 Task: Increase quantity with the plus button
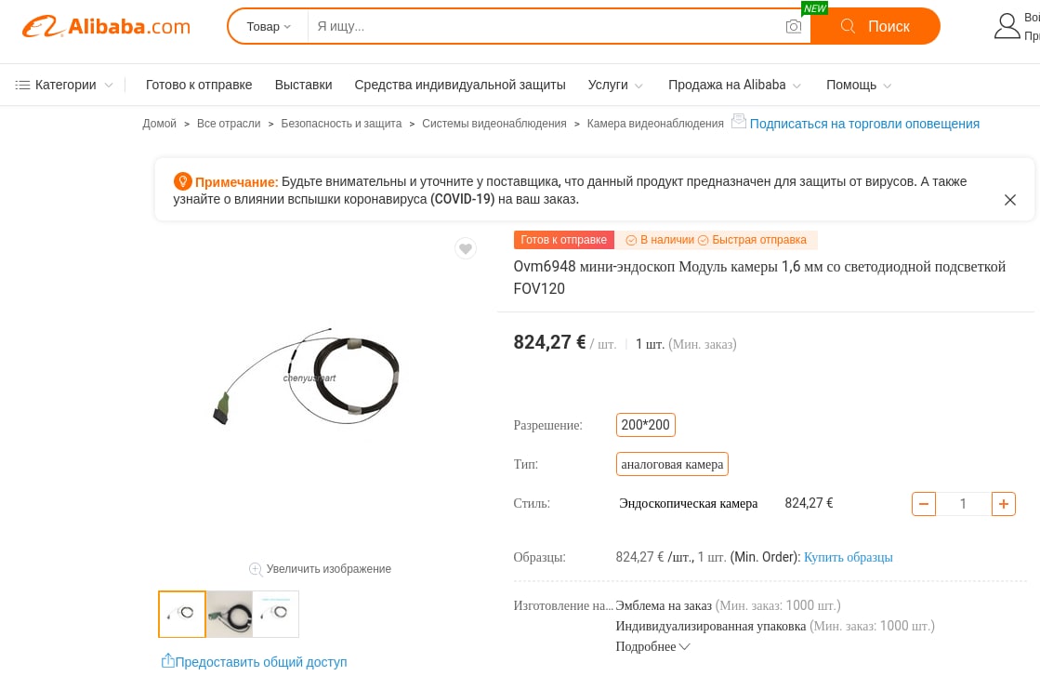(x=1004, y=504)
